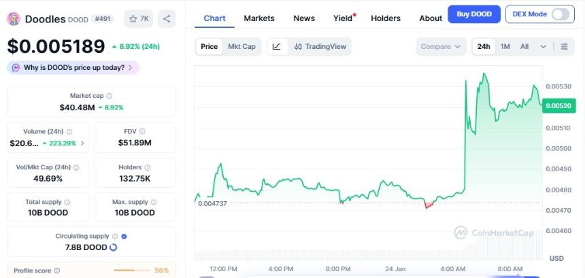Click the #491 rank badge

102,18
